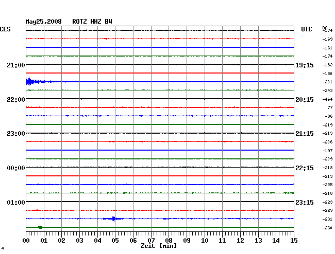Click minute tick label "13" on axis

258,241
